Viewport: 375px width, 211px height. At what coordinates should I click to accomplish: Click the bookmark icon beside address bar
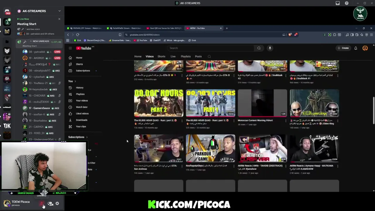(x=120, y=35)
